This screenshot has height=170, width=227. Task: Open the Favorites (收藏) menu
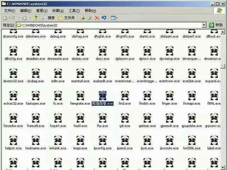tap(58, 11)
